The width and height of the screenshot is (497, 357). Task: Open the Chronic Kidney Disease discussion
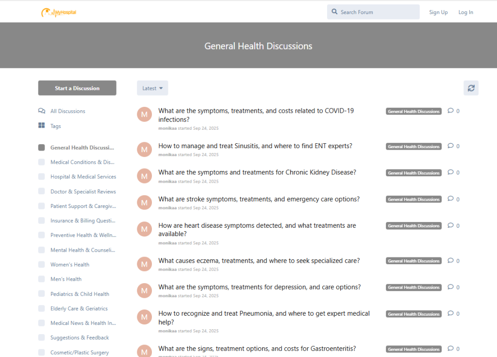(x=257, y=172)
